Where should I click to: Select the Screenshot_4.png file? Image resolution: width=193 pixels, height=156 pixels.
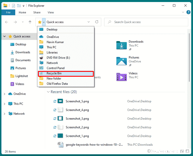pyautogui.click(x=77, y=110)
